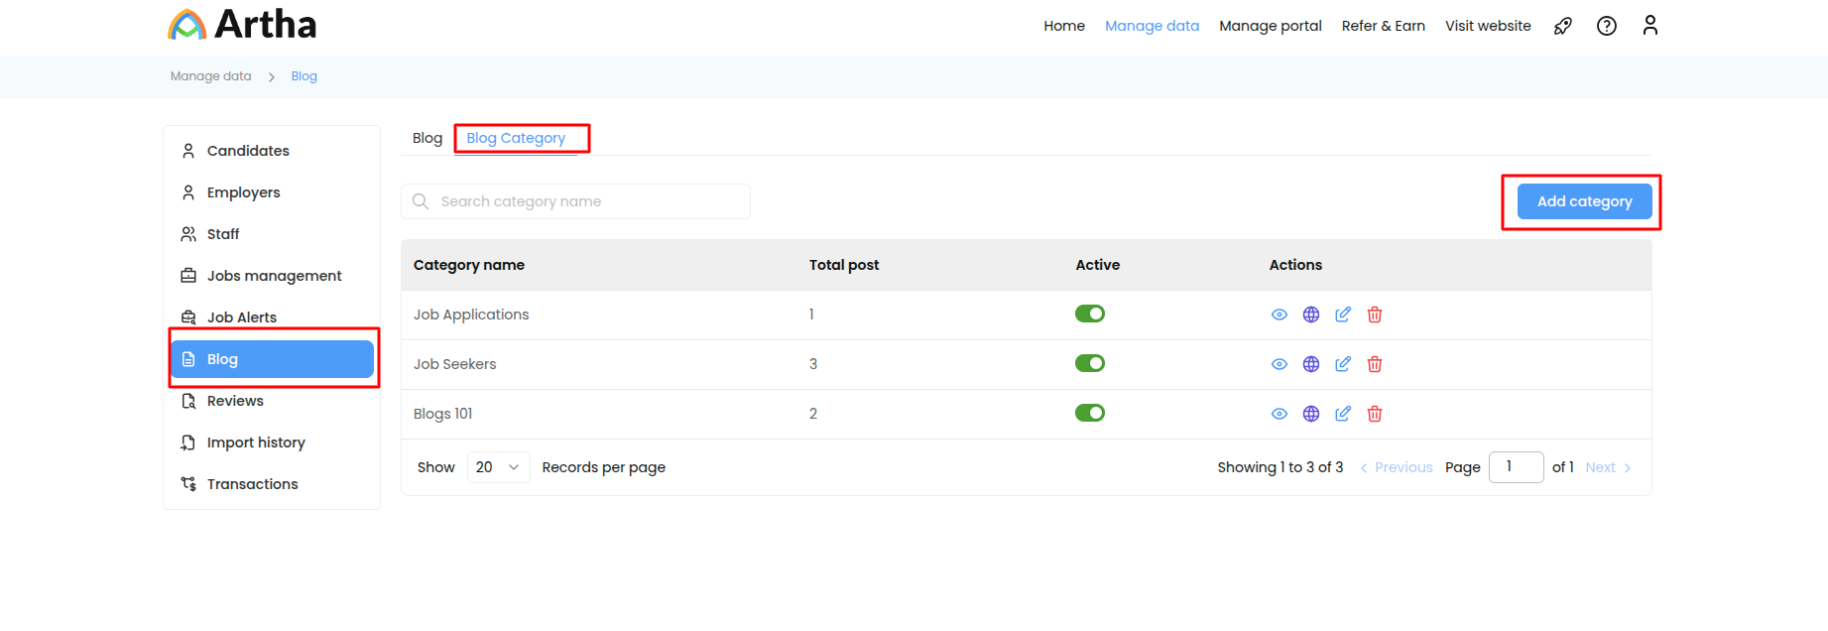This screenshot has width=1828, height=631.
Task: Delete the Job Applications category
Action: (x=1375, y=315)
